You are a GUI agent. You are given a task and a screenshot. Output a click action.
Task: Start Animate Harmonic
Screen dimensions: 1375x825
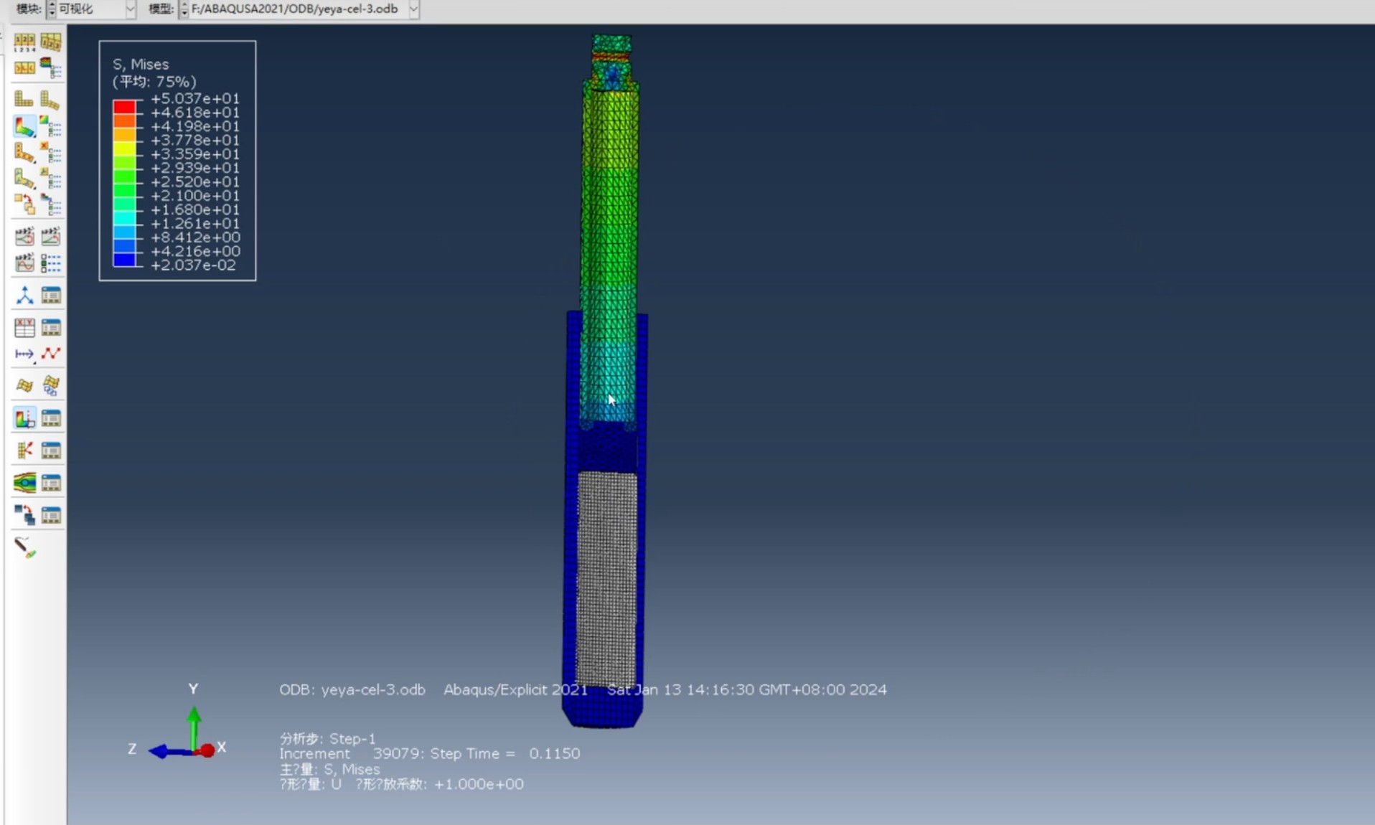coord(24,263)
